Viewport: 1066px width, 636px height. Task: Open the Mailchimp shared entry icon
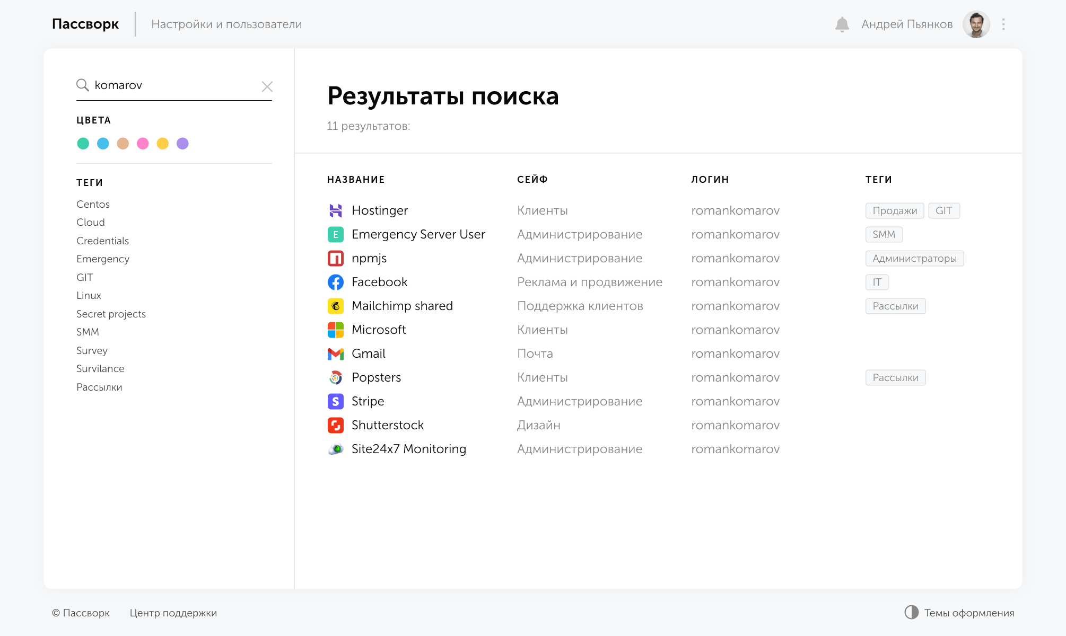pos(335,306)
